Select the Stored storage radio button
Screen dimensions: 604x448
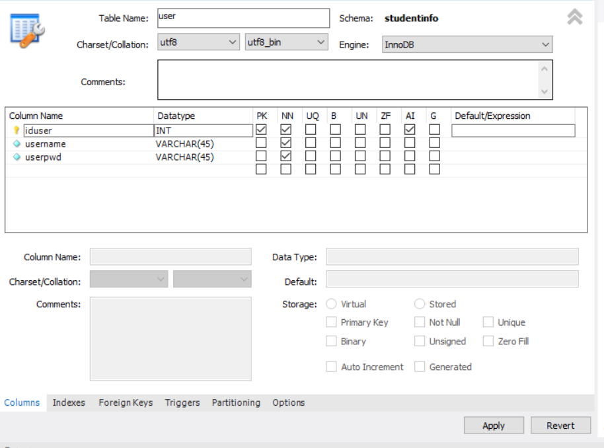pos(420,304)
